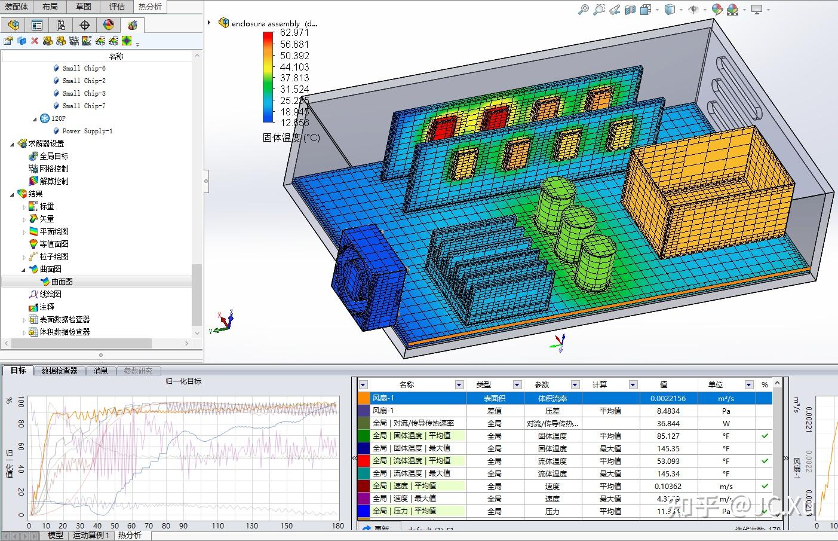
Task: Open the 数据检查器 bottom tab
Action: (x=60, y=371)
